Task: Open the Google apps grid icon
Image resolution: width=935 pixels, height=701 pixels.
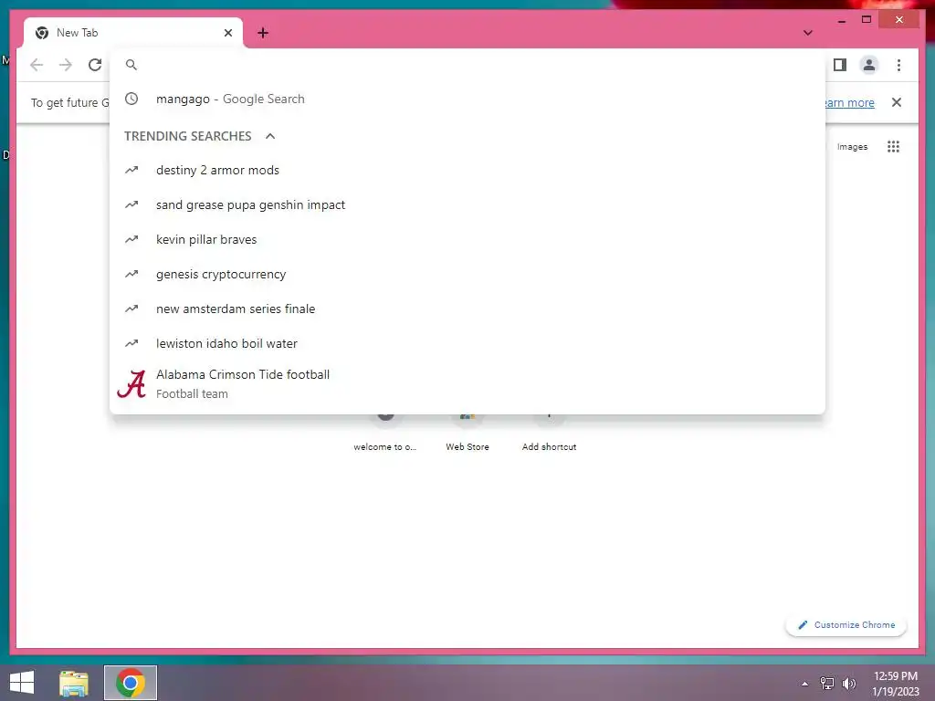Action: tap(893, 147)
